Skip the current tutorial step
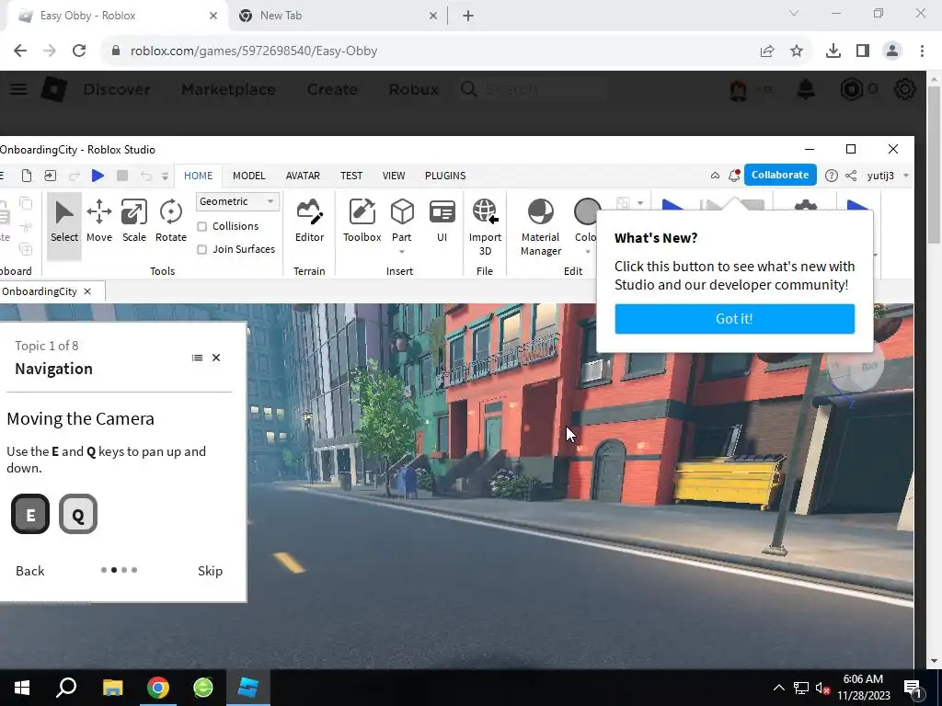Viewport: 942px width, 706px height. coord(211,571)
